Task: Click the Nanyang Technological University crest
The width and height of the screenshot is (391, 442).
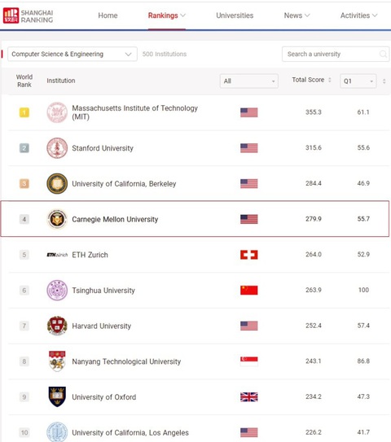Action: (x=57, y=361)
